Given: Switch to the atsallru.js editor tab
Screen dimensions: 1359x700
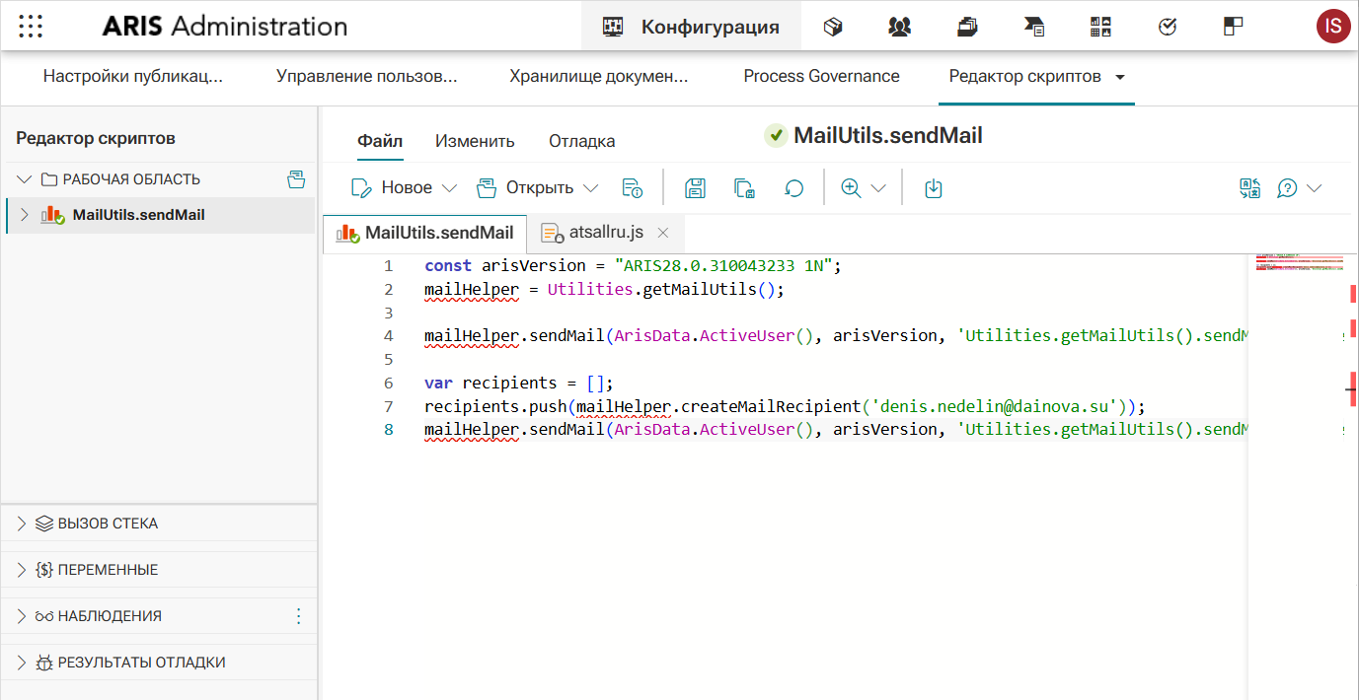Looking at the screenshot, I should point(606,233).
